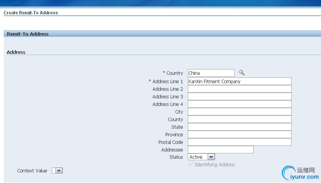Viewport: 321px width, 183px height.
Task: Select the Province input field
Action: [x=240, y=134]
